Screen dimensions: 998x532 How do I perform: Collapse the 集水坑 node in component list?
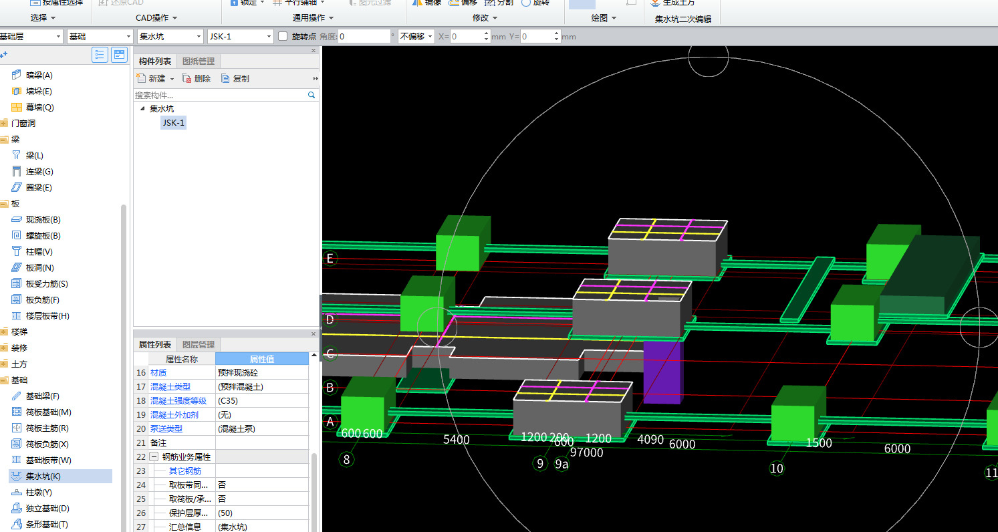[x=142, y=108]
